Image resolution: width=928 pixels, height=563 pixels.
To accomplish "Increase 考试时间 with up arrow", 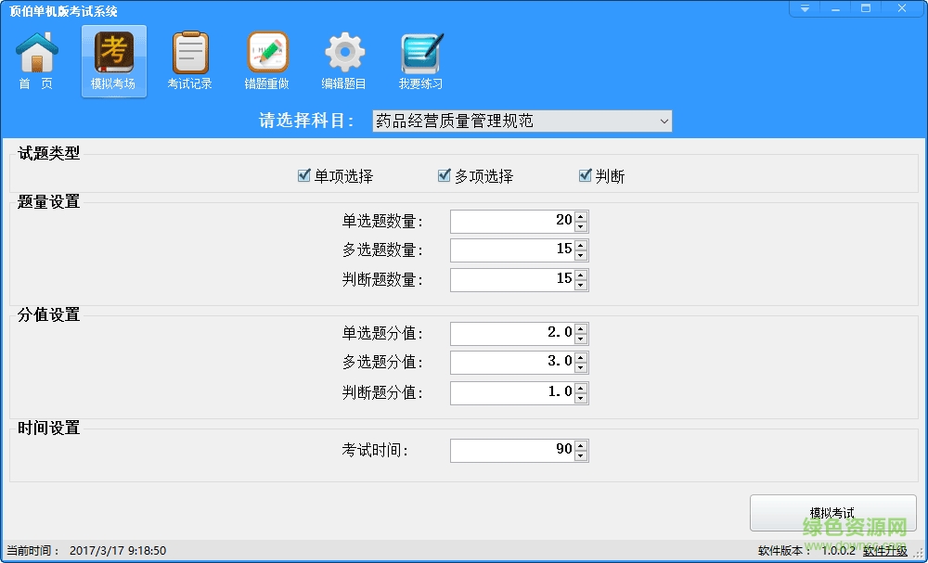I will (x=581, y=445).
